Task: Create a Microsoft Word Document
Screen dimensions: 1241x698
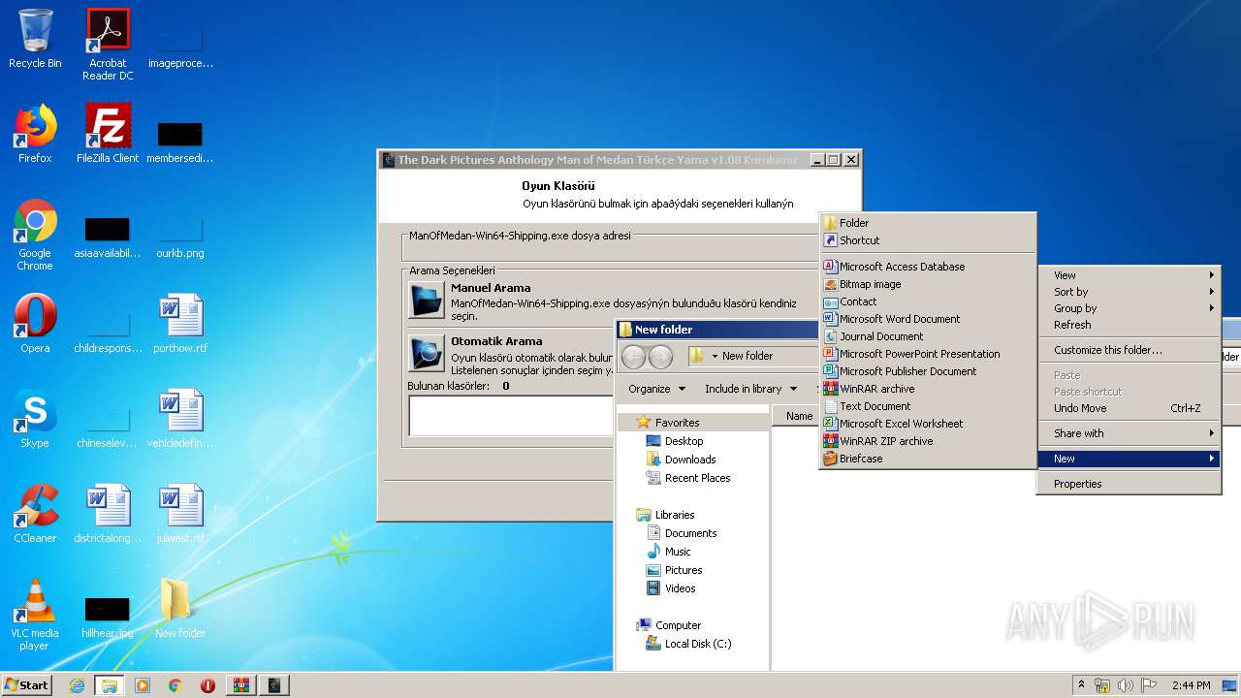Action: (928, 319)
